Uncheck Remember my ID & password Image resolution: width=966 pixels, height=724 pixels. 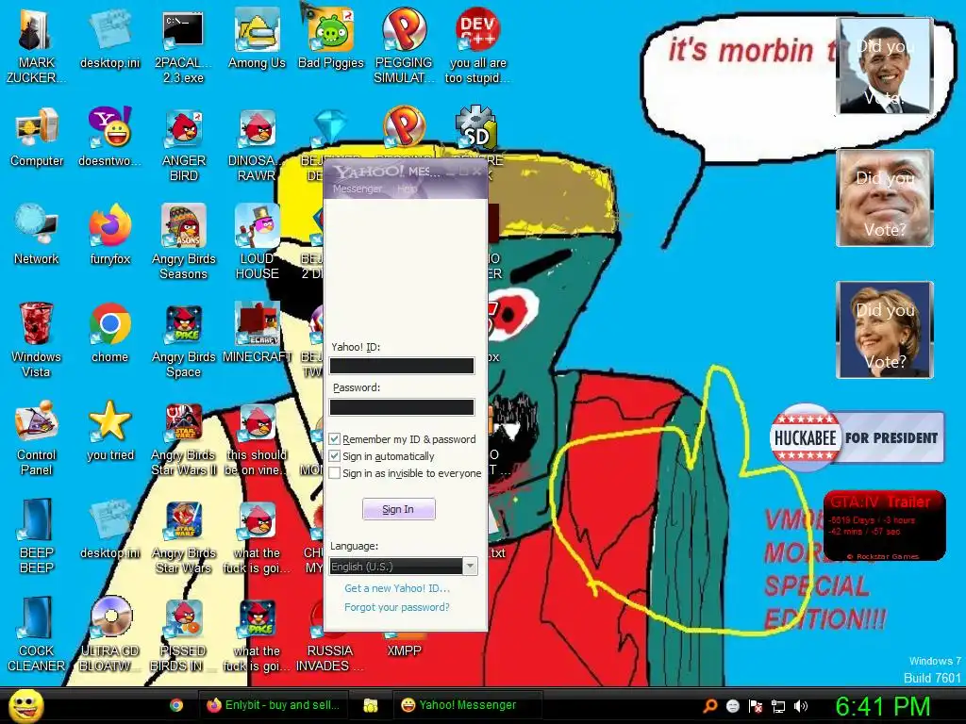coord(335,439)
